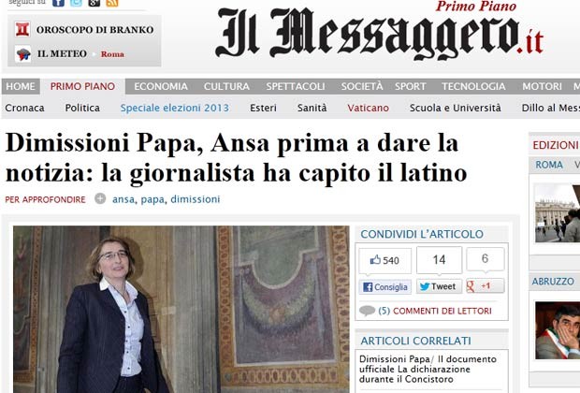This screenshot has width=580, height=393.
Task: Select the Vaticano submenu item
Action: (368, 108)
